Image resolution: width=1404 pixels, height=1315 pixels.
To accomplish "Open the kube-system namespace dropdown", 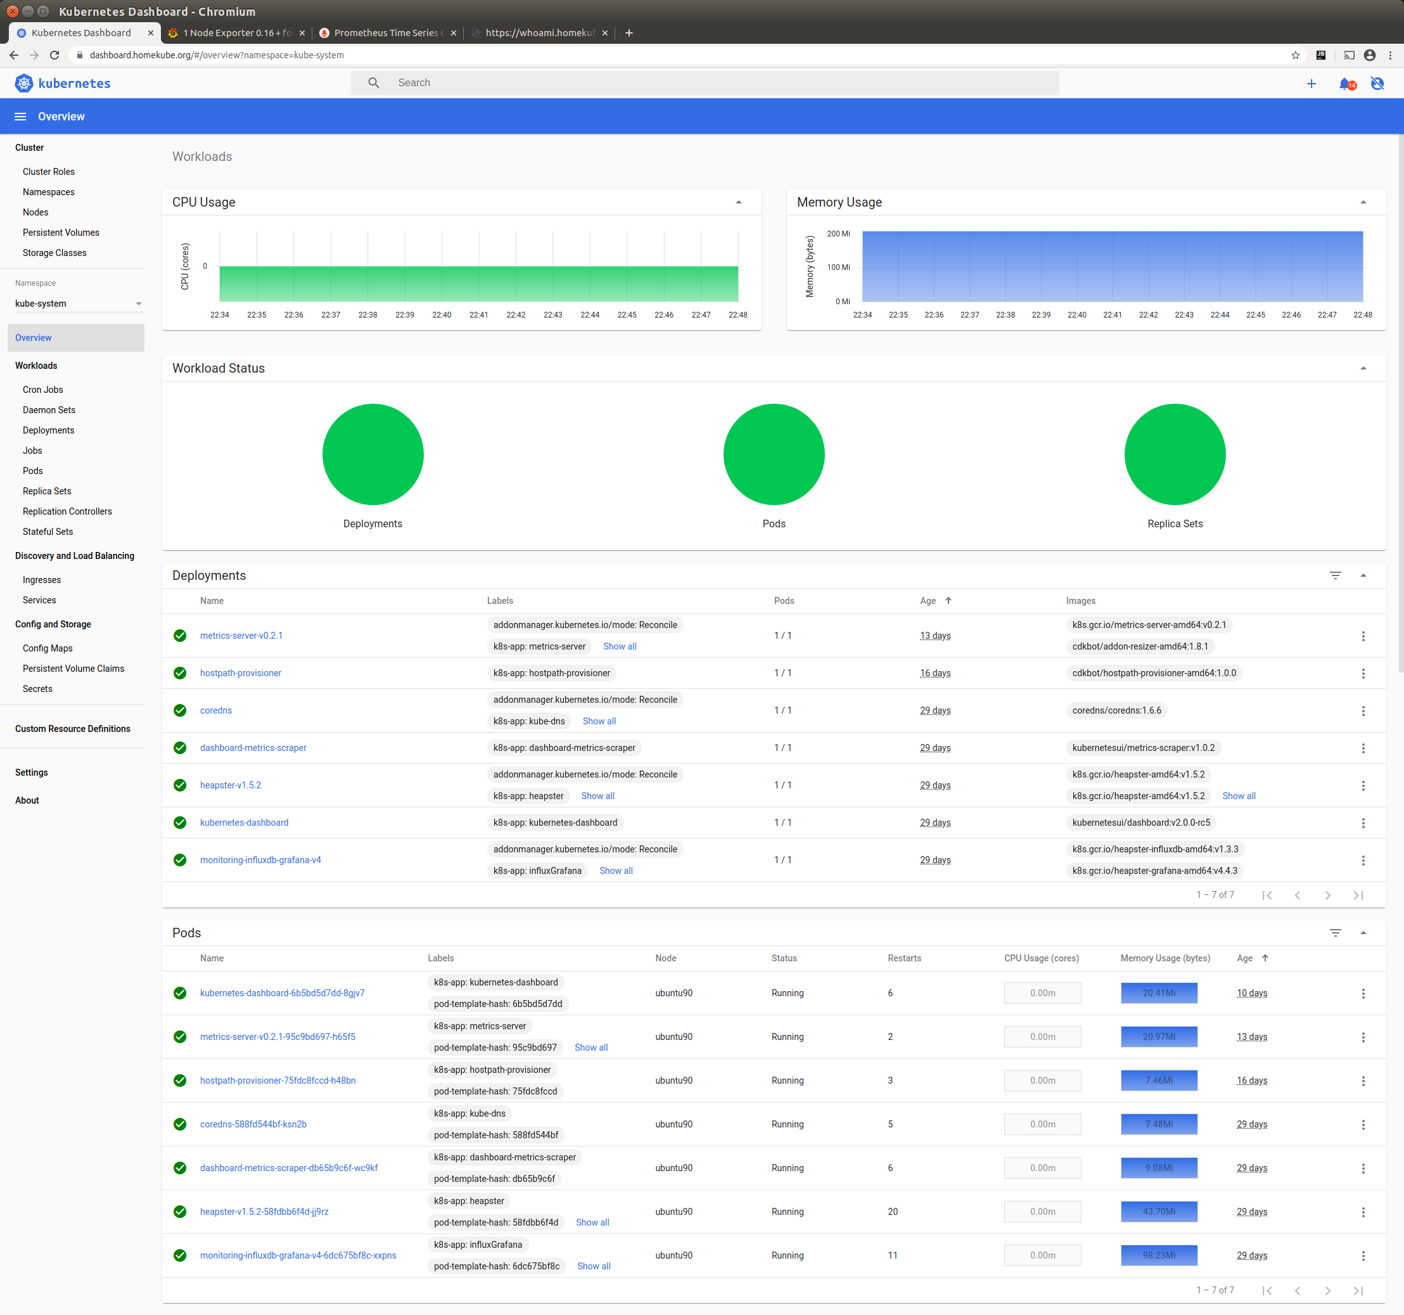I will click(79, 304).
